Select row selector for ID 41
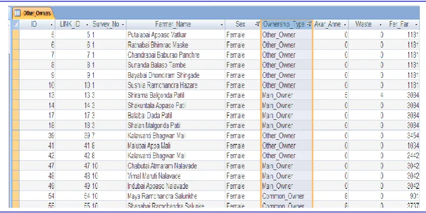The image size is (426, 213). pyautogui.click(x=16, y=146)
